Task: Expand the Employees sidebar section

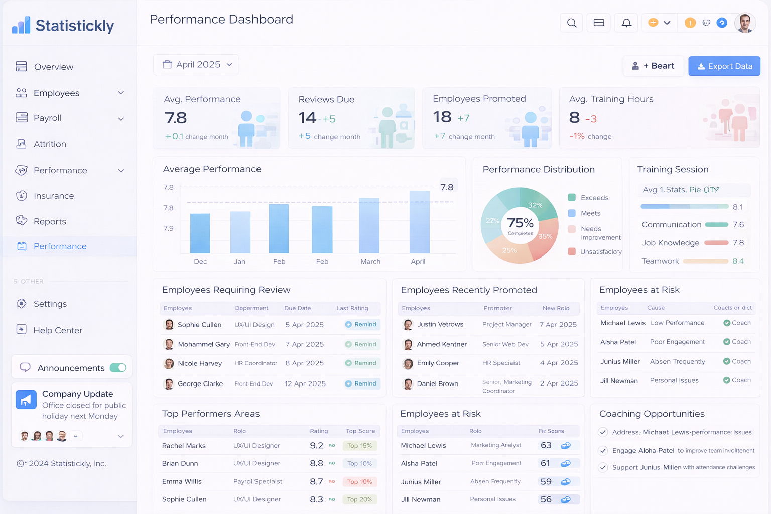Action: [120, 93]
